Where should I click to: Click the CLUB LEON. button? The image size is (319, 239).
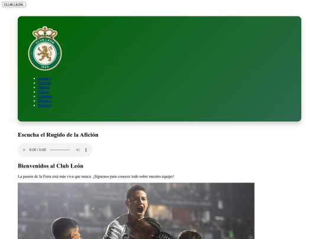tap(14, 5)
